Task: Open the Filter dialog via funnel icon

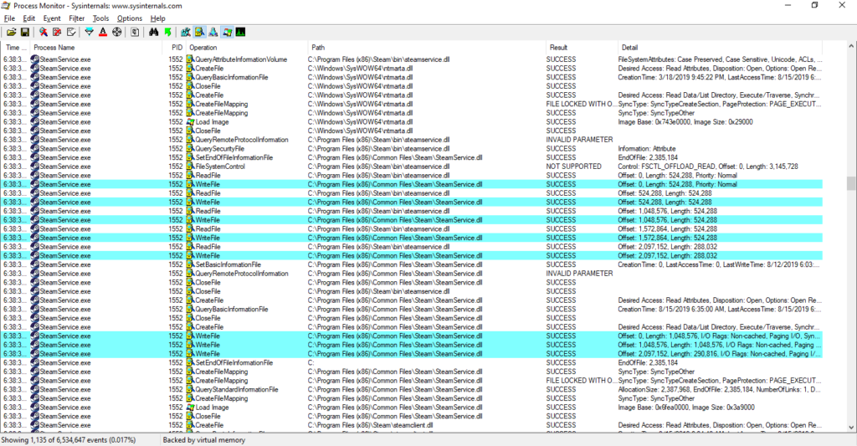Action: [89, 33]
